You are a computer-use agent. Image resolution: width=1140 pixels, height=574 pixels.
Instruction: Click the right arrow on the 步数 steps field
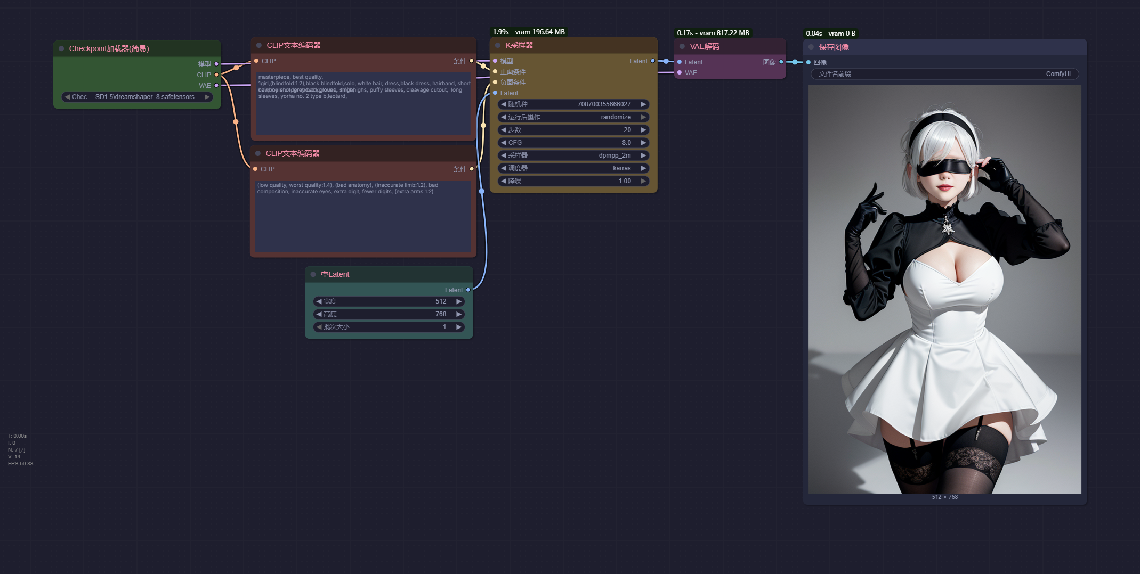[x=643, y=130]
